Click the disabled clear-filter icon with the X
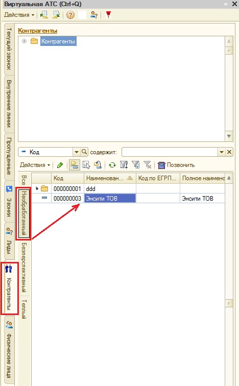 point(148,165)
